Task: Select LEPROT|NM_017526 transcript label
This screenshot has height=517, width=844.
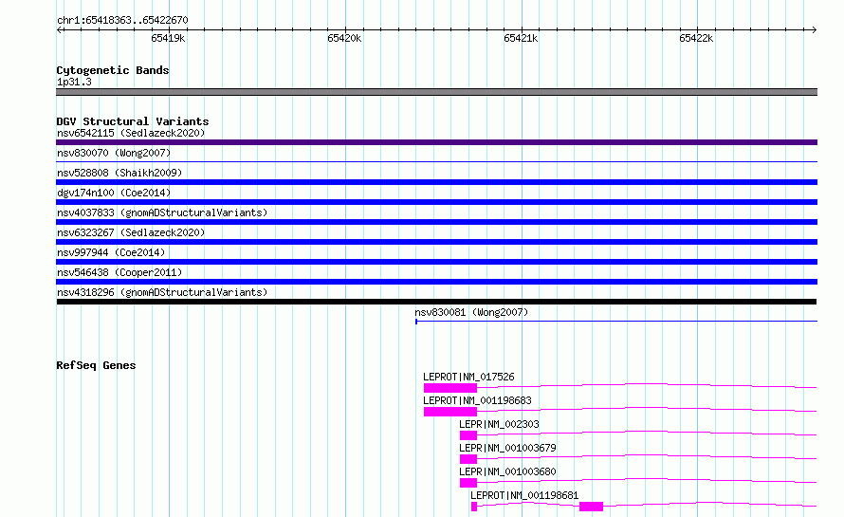Action: click(468, 377)
